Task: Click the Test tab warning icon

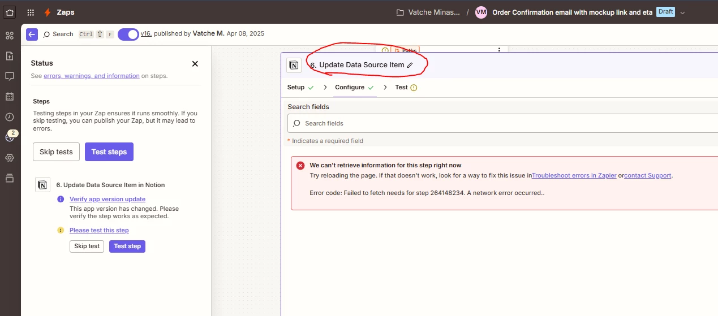Action: [x=414, y=88]
